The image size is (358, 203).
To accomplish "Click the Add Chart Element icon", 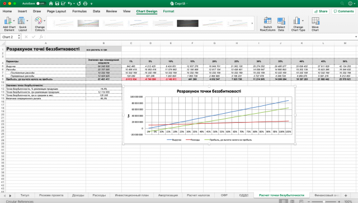I will tap(8, 21).
